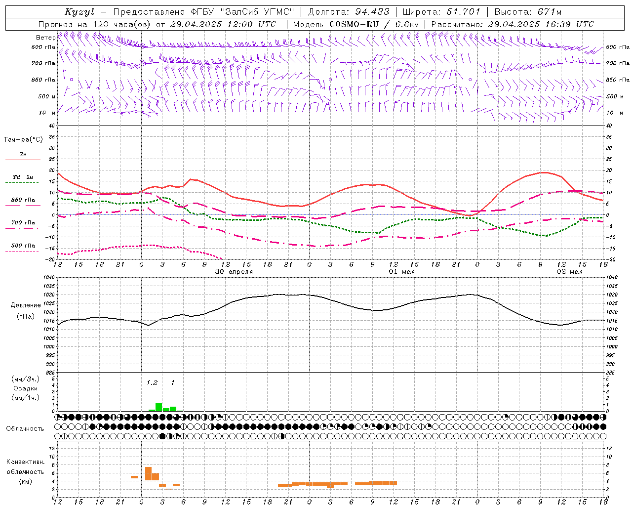Viewport: 632px width, 506px height.
Task: Click the station name Kyzyl in header
Action: point(79,12)
